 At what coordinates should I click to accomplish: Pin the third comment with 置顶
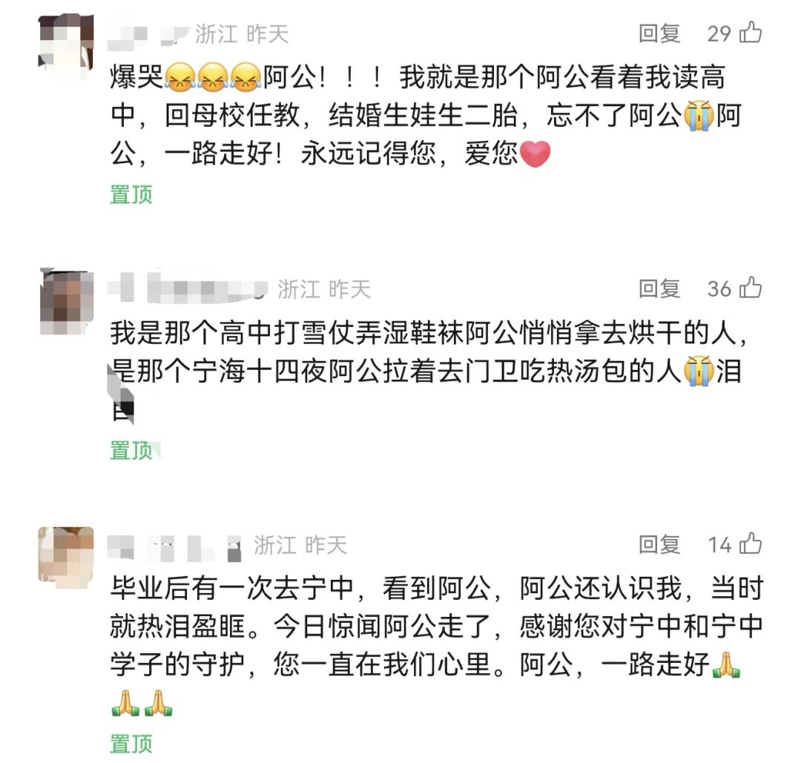131,744
